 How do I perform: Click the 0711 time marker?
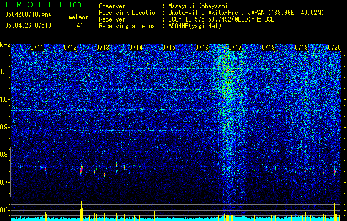(x=37, y=47)
